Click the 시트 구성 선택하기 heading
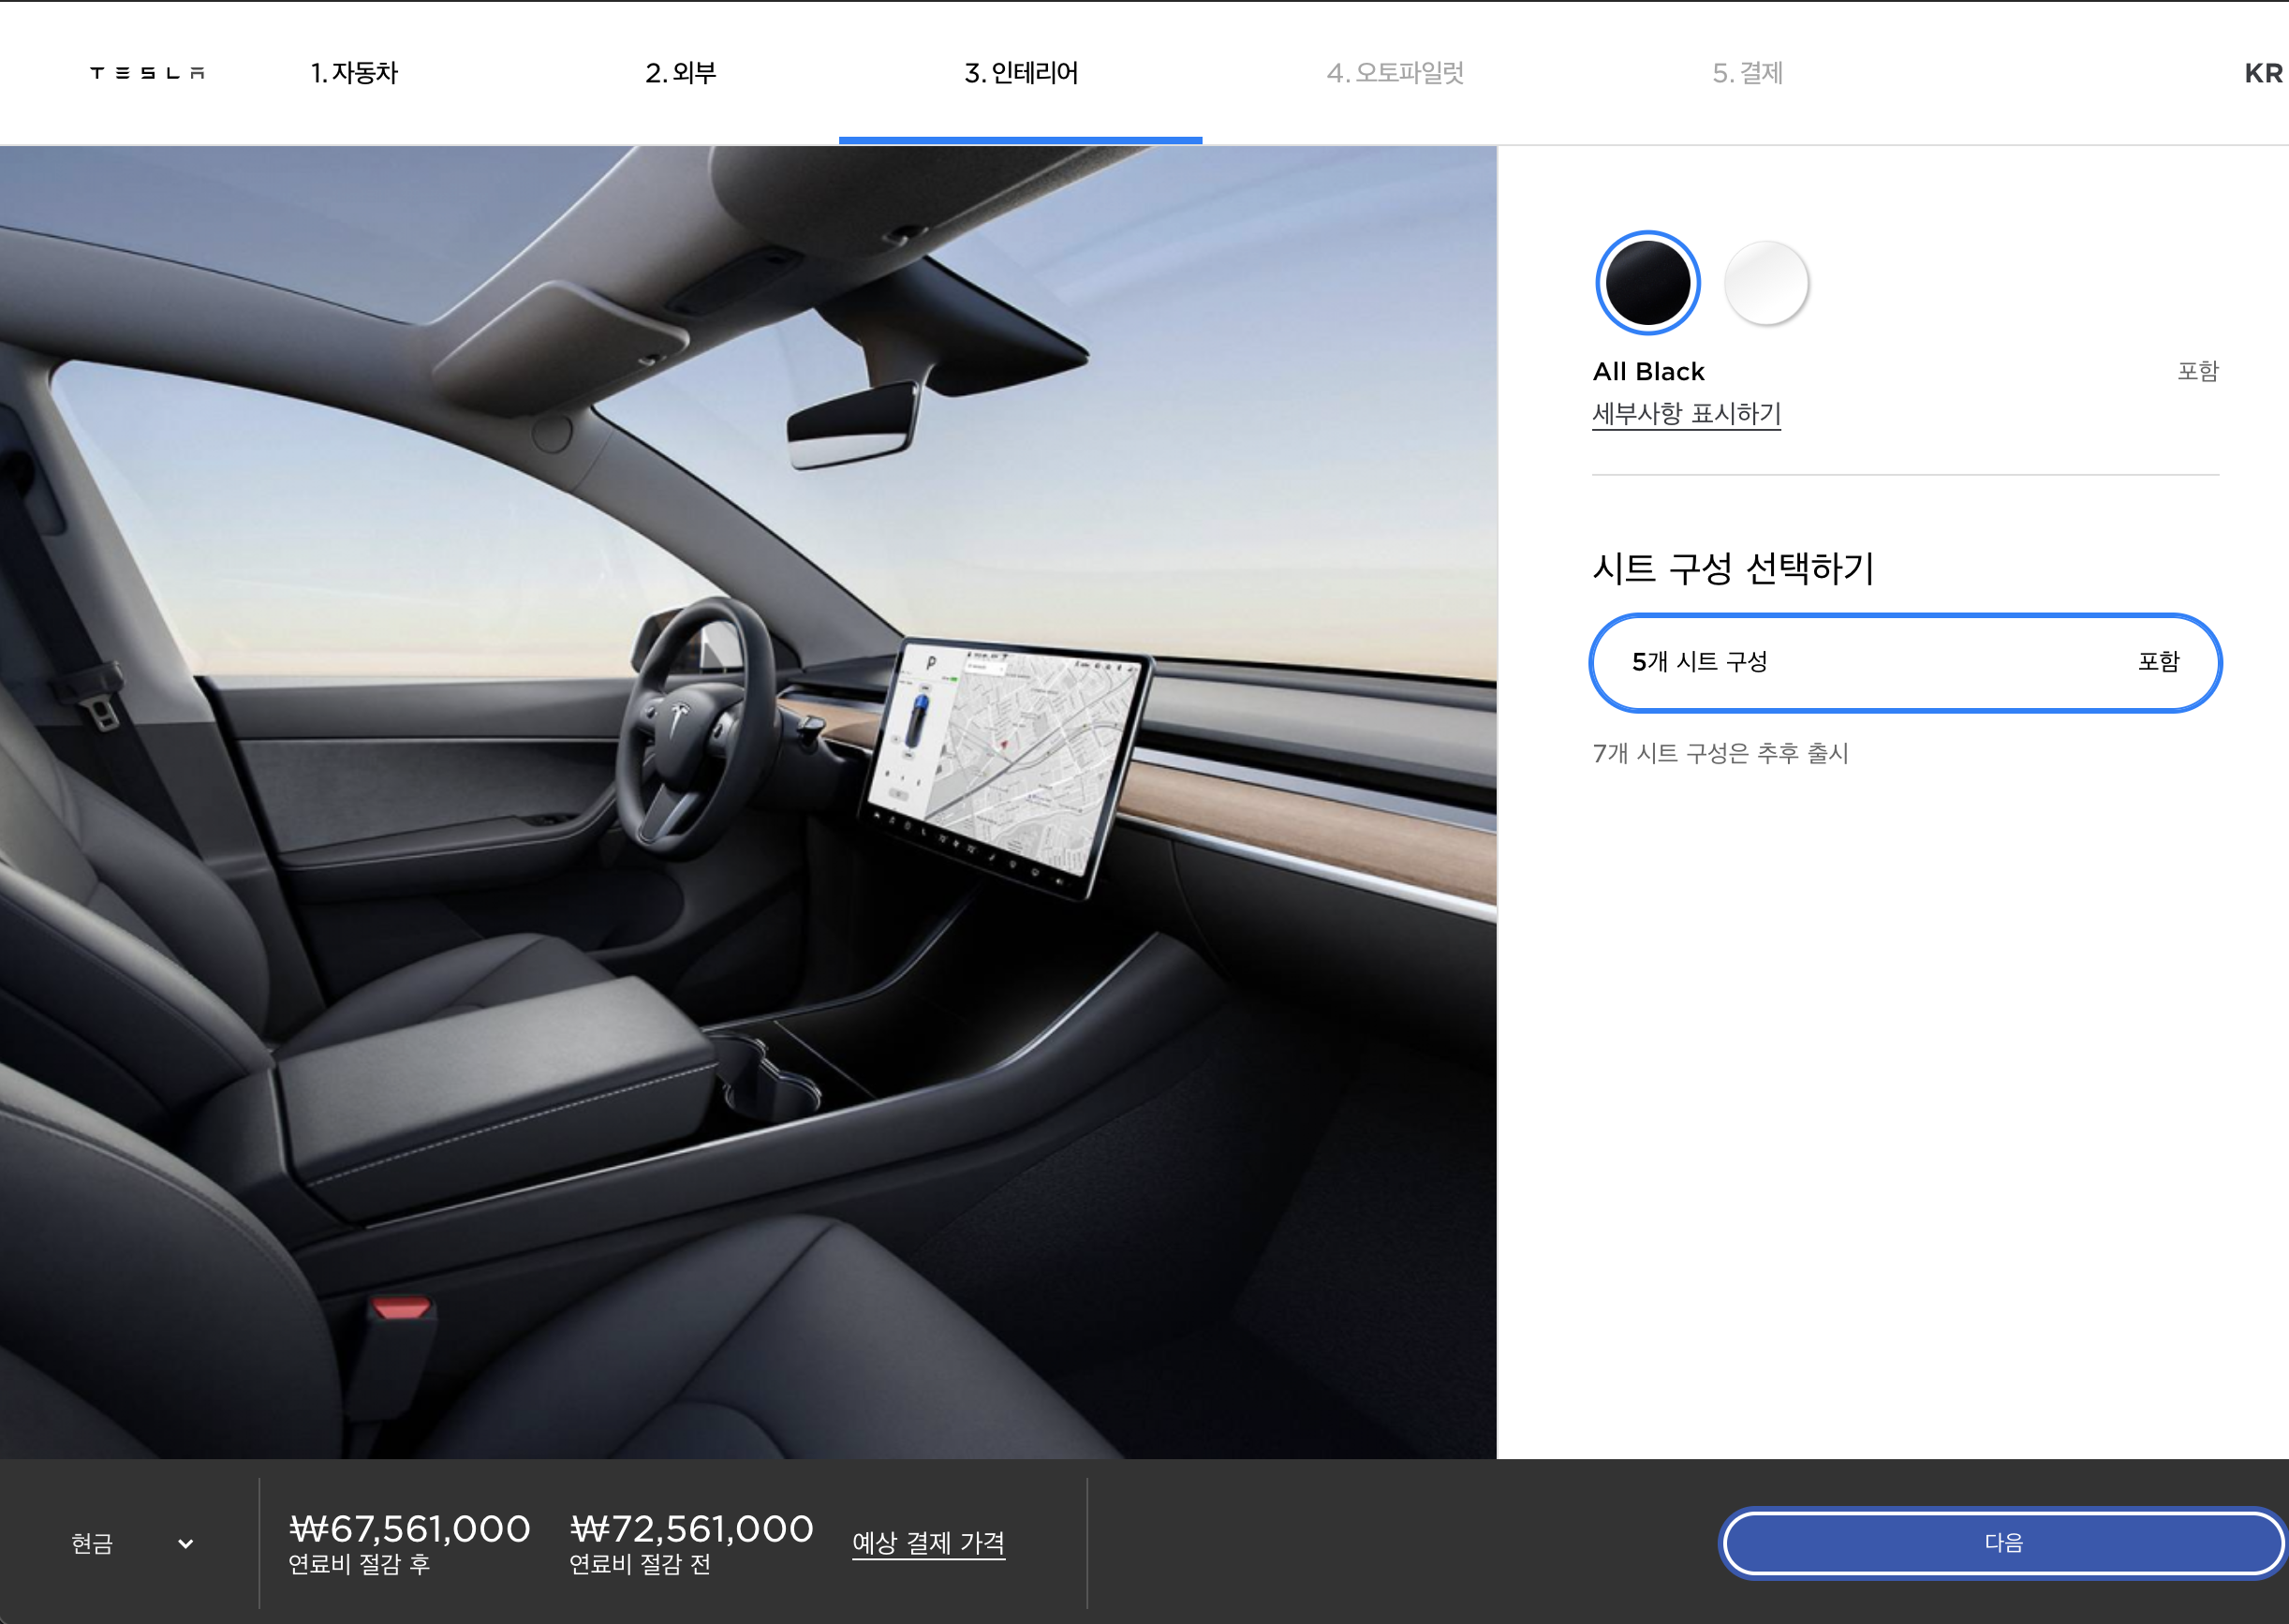 click(1733, 568)
